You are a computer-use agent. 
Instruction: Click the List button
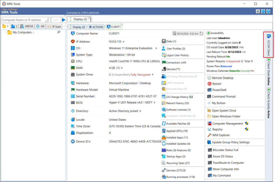click(x=54, y=20)
